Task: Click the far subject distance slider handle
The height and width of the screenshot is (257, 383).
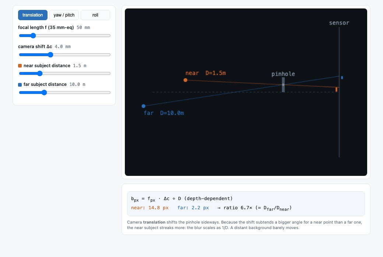Action: tap(44, 92)
